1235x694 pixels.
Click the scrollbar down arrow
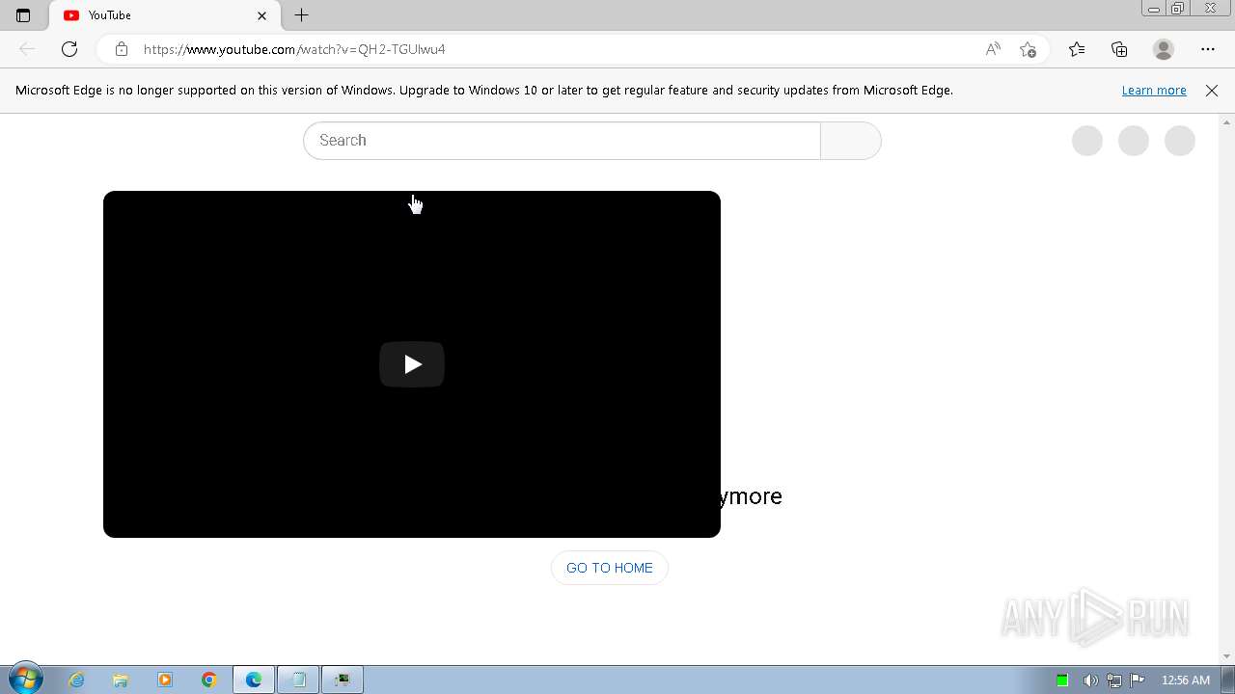(x=1227, y=656)
